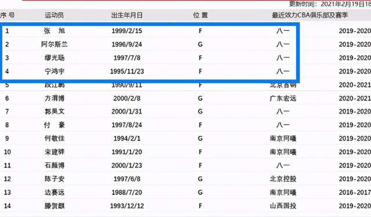Click birthdate 1999/2/15
This screenshot has width=371, height=217.
127,31
